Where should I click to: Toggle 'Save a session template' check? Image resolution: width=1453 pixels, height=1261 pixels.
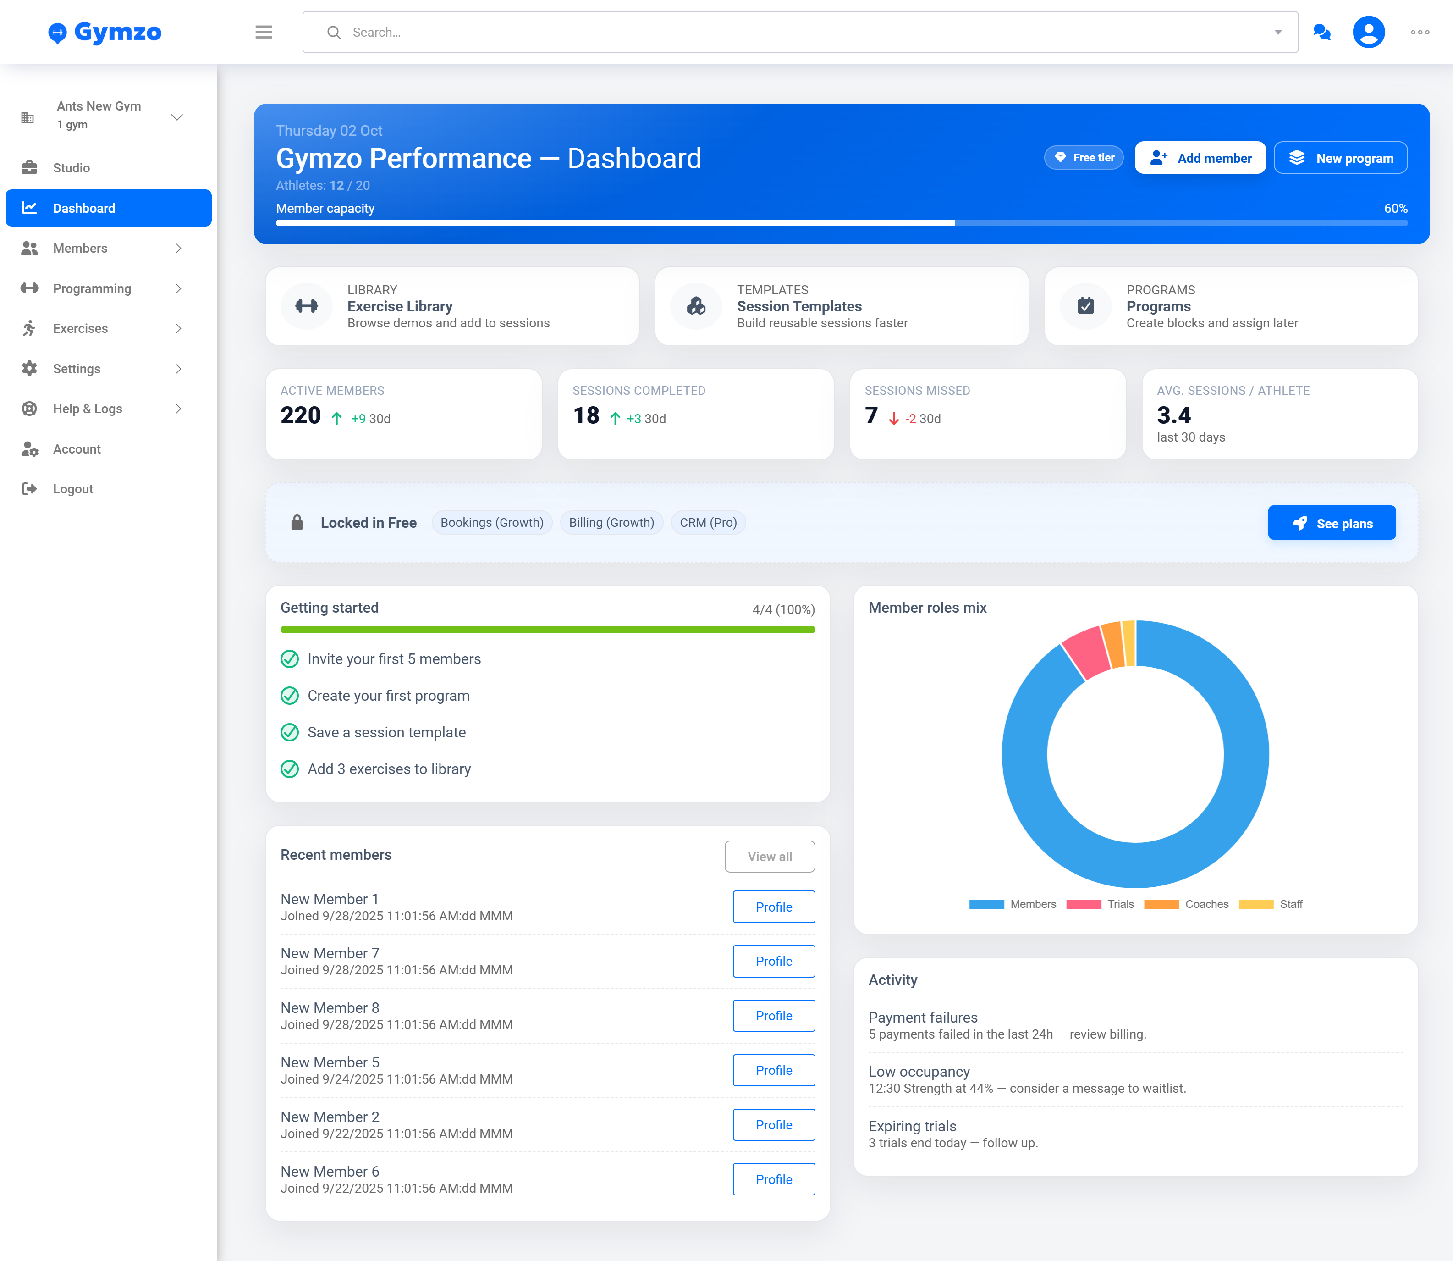[290, 733]
